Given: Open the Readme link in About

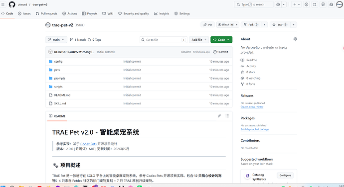Looking at the screenshot, I should point(249,60).
